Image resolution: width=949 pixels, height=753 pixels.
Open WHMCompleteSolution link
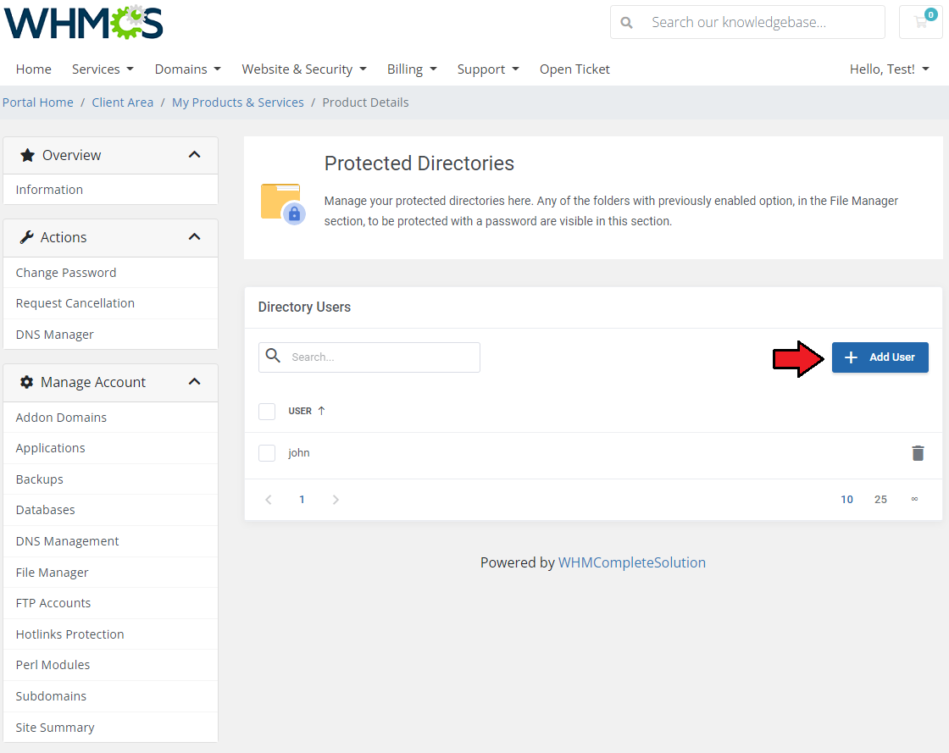(x=632, y=562)
